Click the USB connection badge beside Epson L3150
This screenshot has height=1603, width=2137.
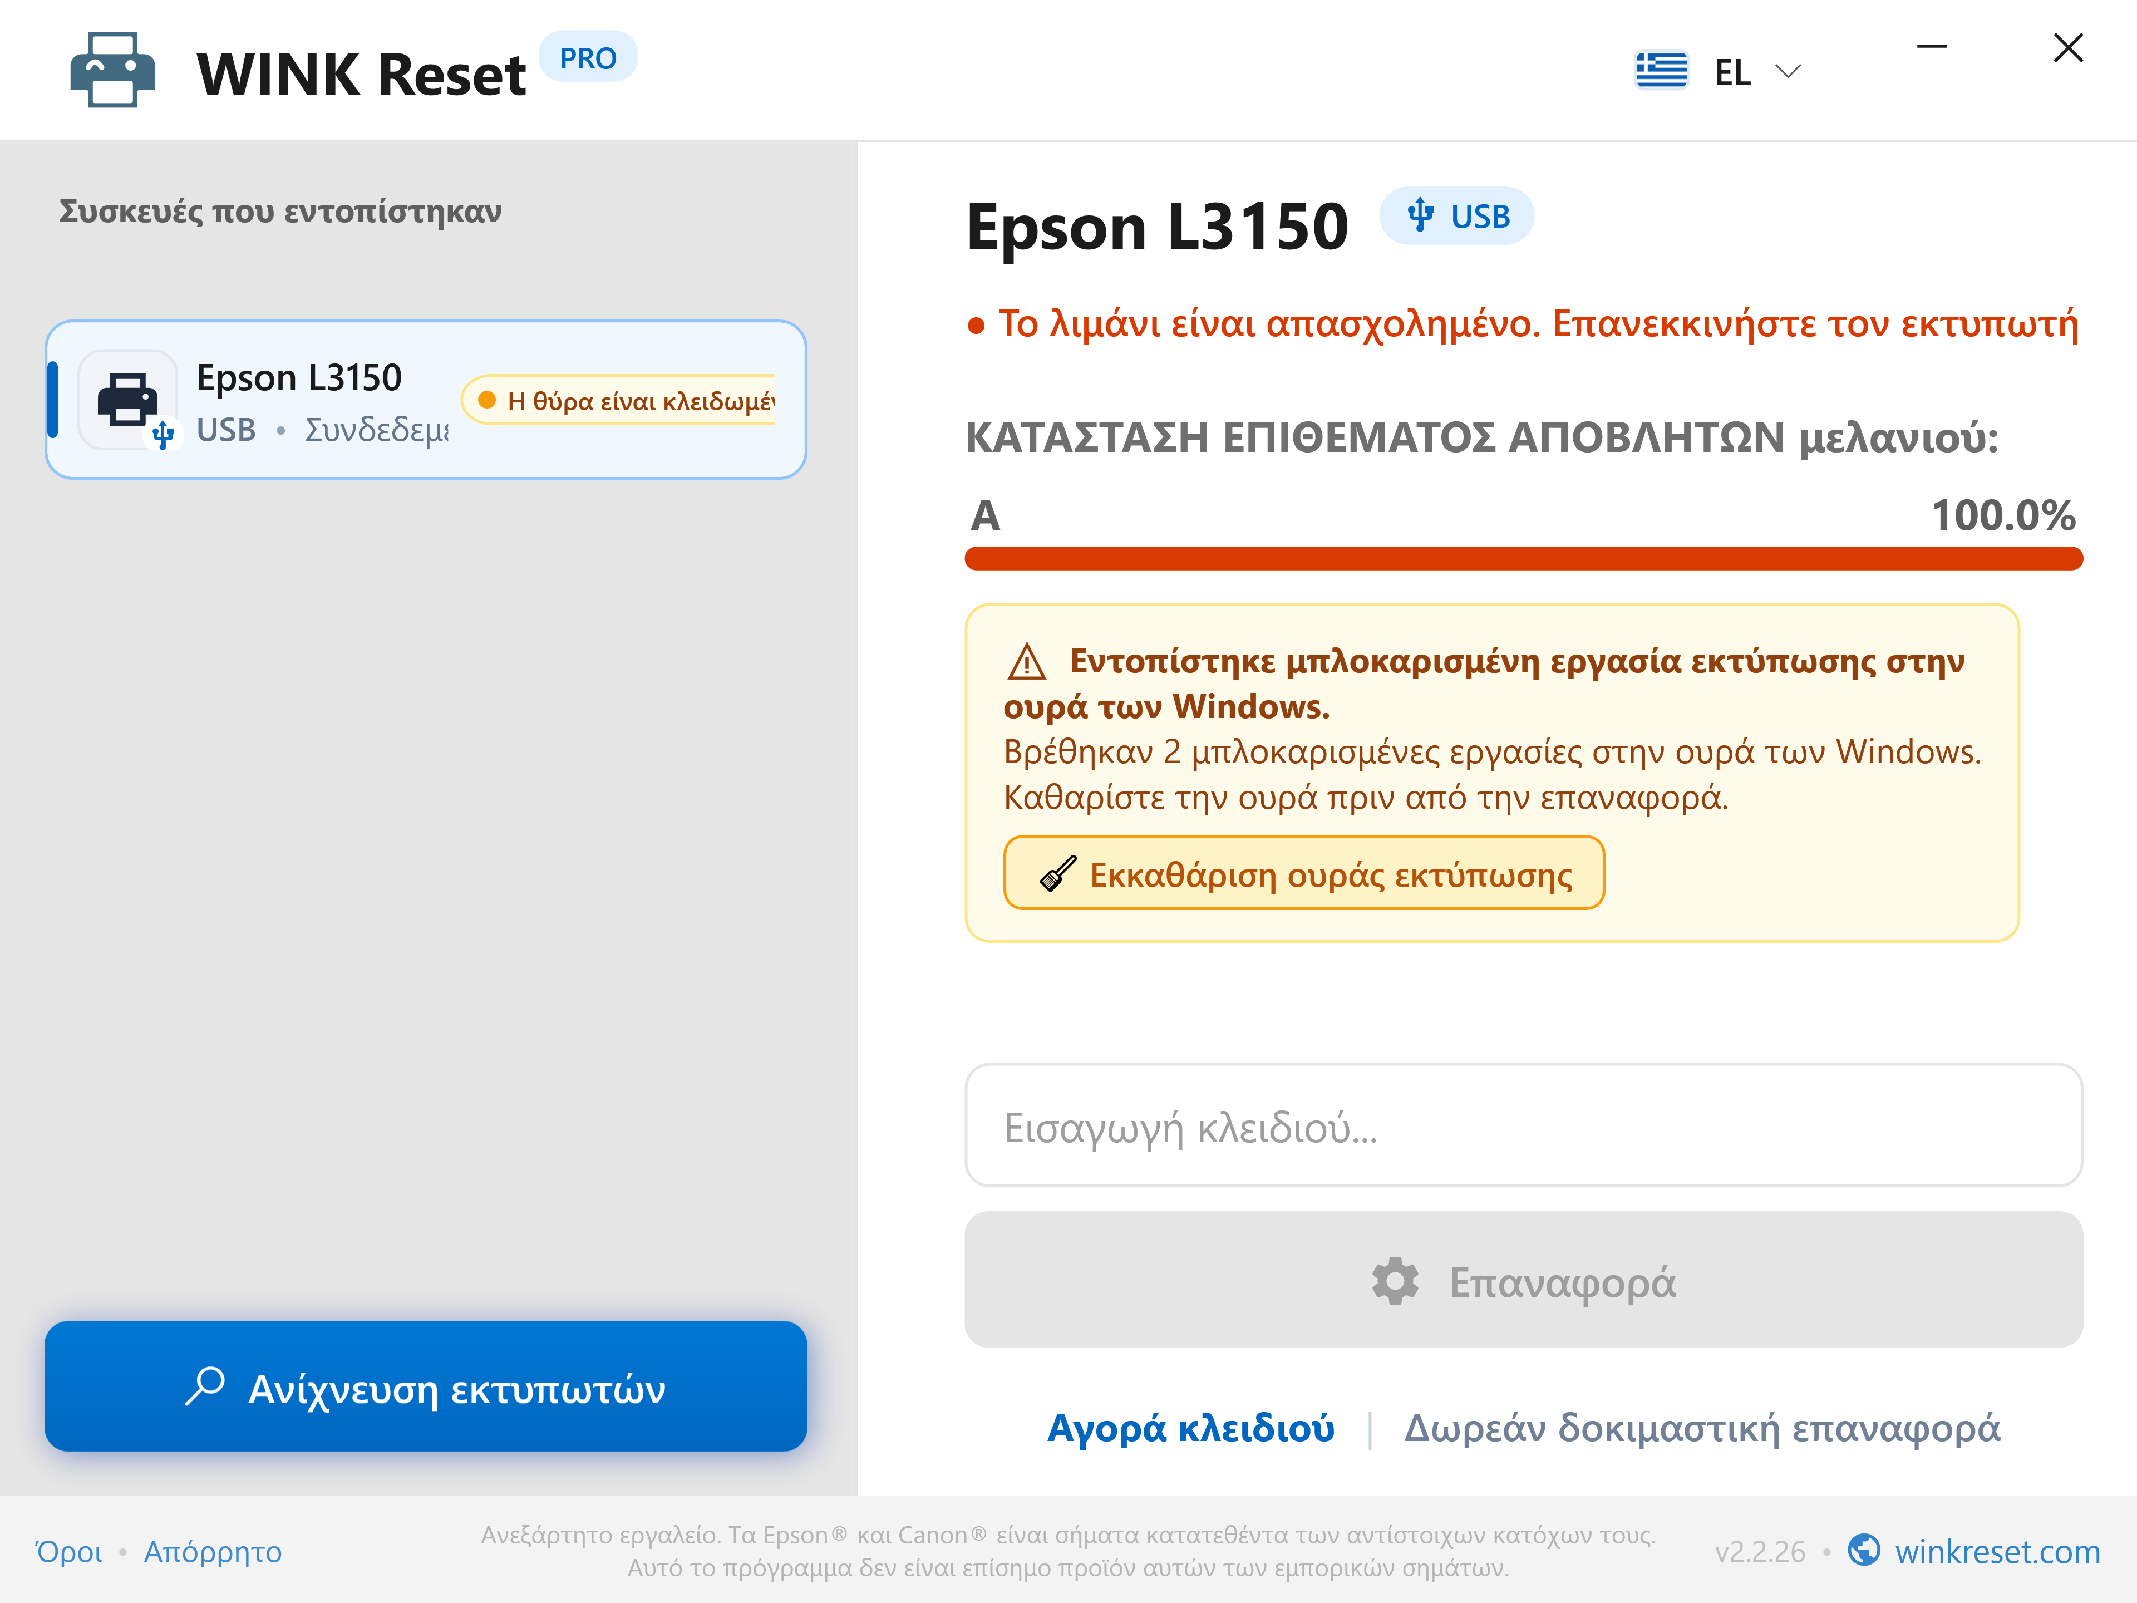1457,215
